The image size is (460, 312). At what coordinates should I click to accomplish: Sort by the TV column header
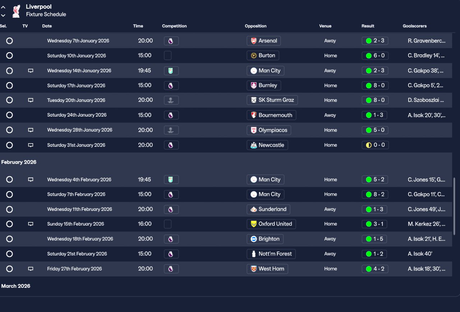pyautogui.click(x=25, y=26)
